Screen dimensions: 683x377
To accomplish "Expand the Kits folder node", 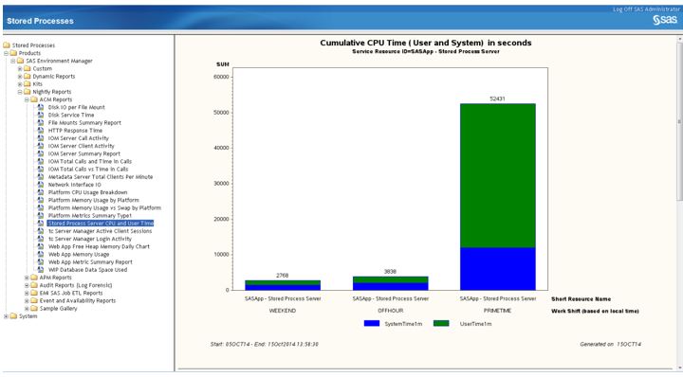I will coord(20,84).
